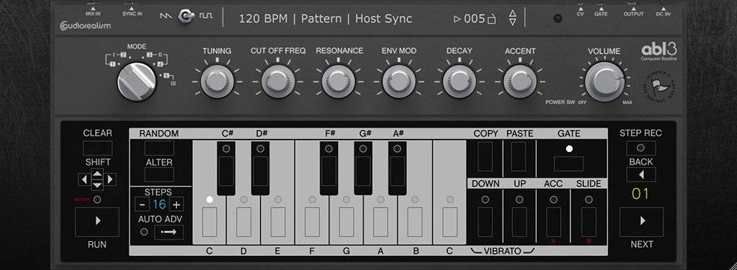Viewport: 737px width, 270px height.
Task: Advance with the NEXT step button
Action: pyautogui.click(x=642, y=221)
